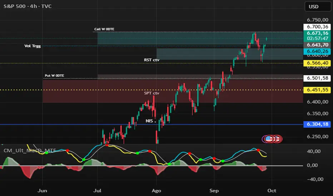
Task: Select the Vol Trgg line label
Action: click(x=33, y=46)
